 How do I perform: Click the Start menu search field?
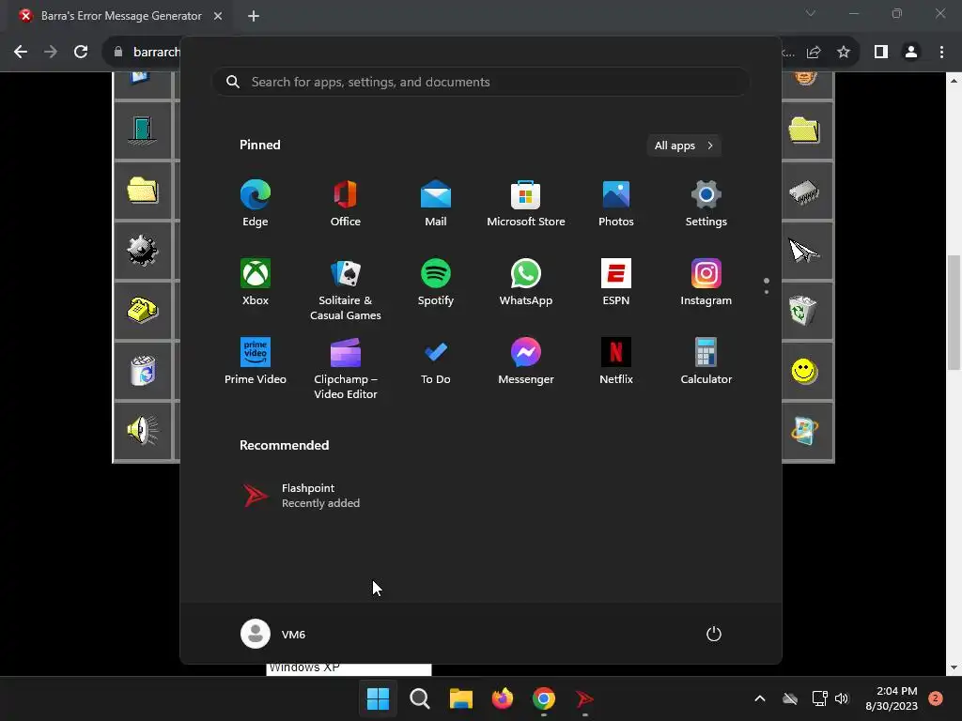482,82
